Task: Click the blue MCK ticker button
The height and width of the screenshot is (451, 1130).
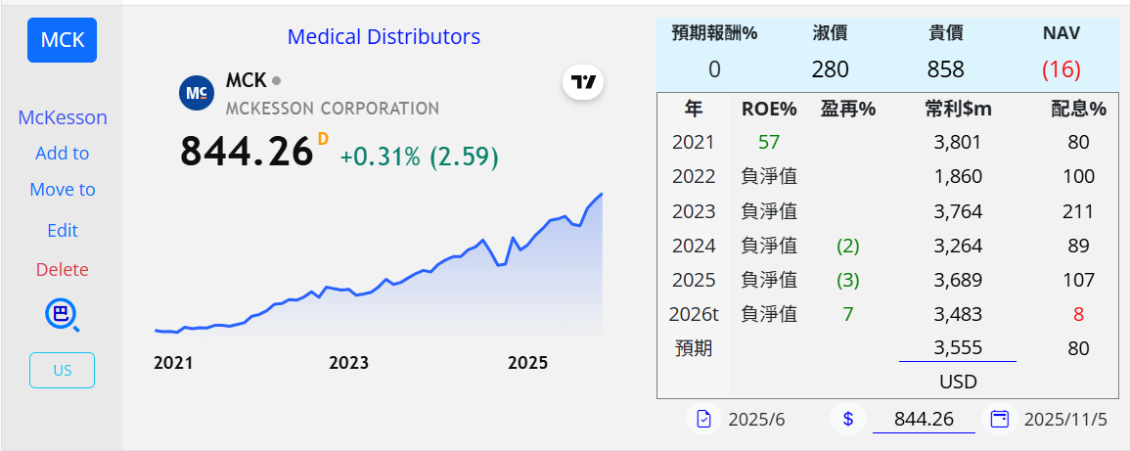Action: click(x=62, y=40)
